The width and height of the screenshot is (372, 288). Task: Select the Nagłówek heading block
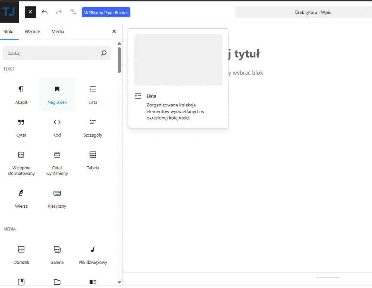(57, 94)
